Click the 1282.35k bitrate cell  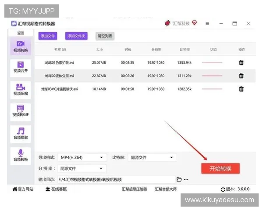(185, 89)
